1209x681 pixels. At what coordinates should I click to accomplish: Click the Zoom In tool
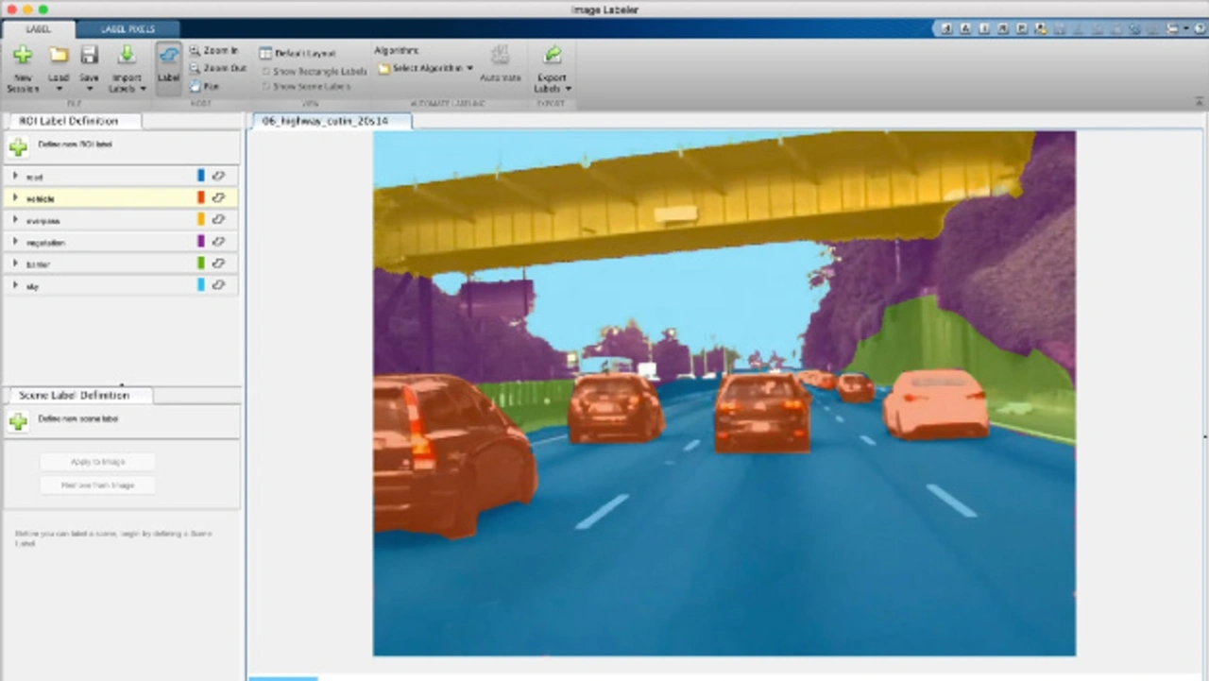[213, 51]
